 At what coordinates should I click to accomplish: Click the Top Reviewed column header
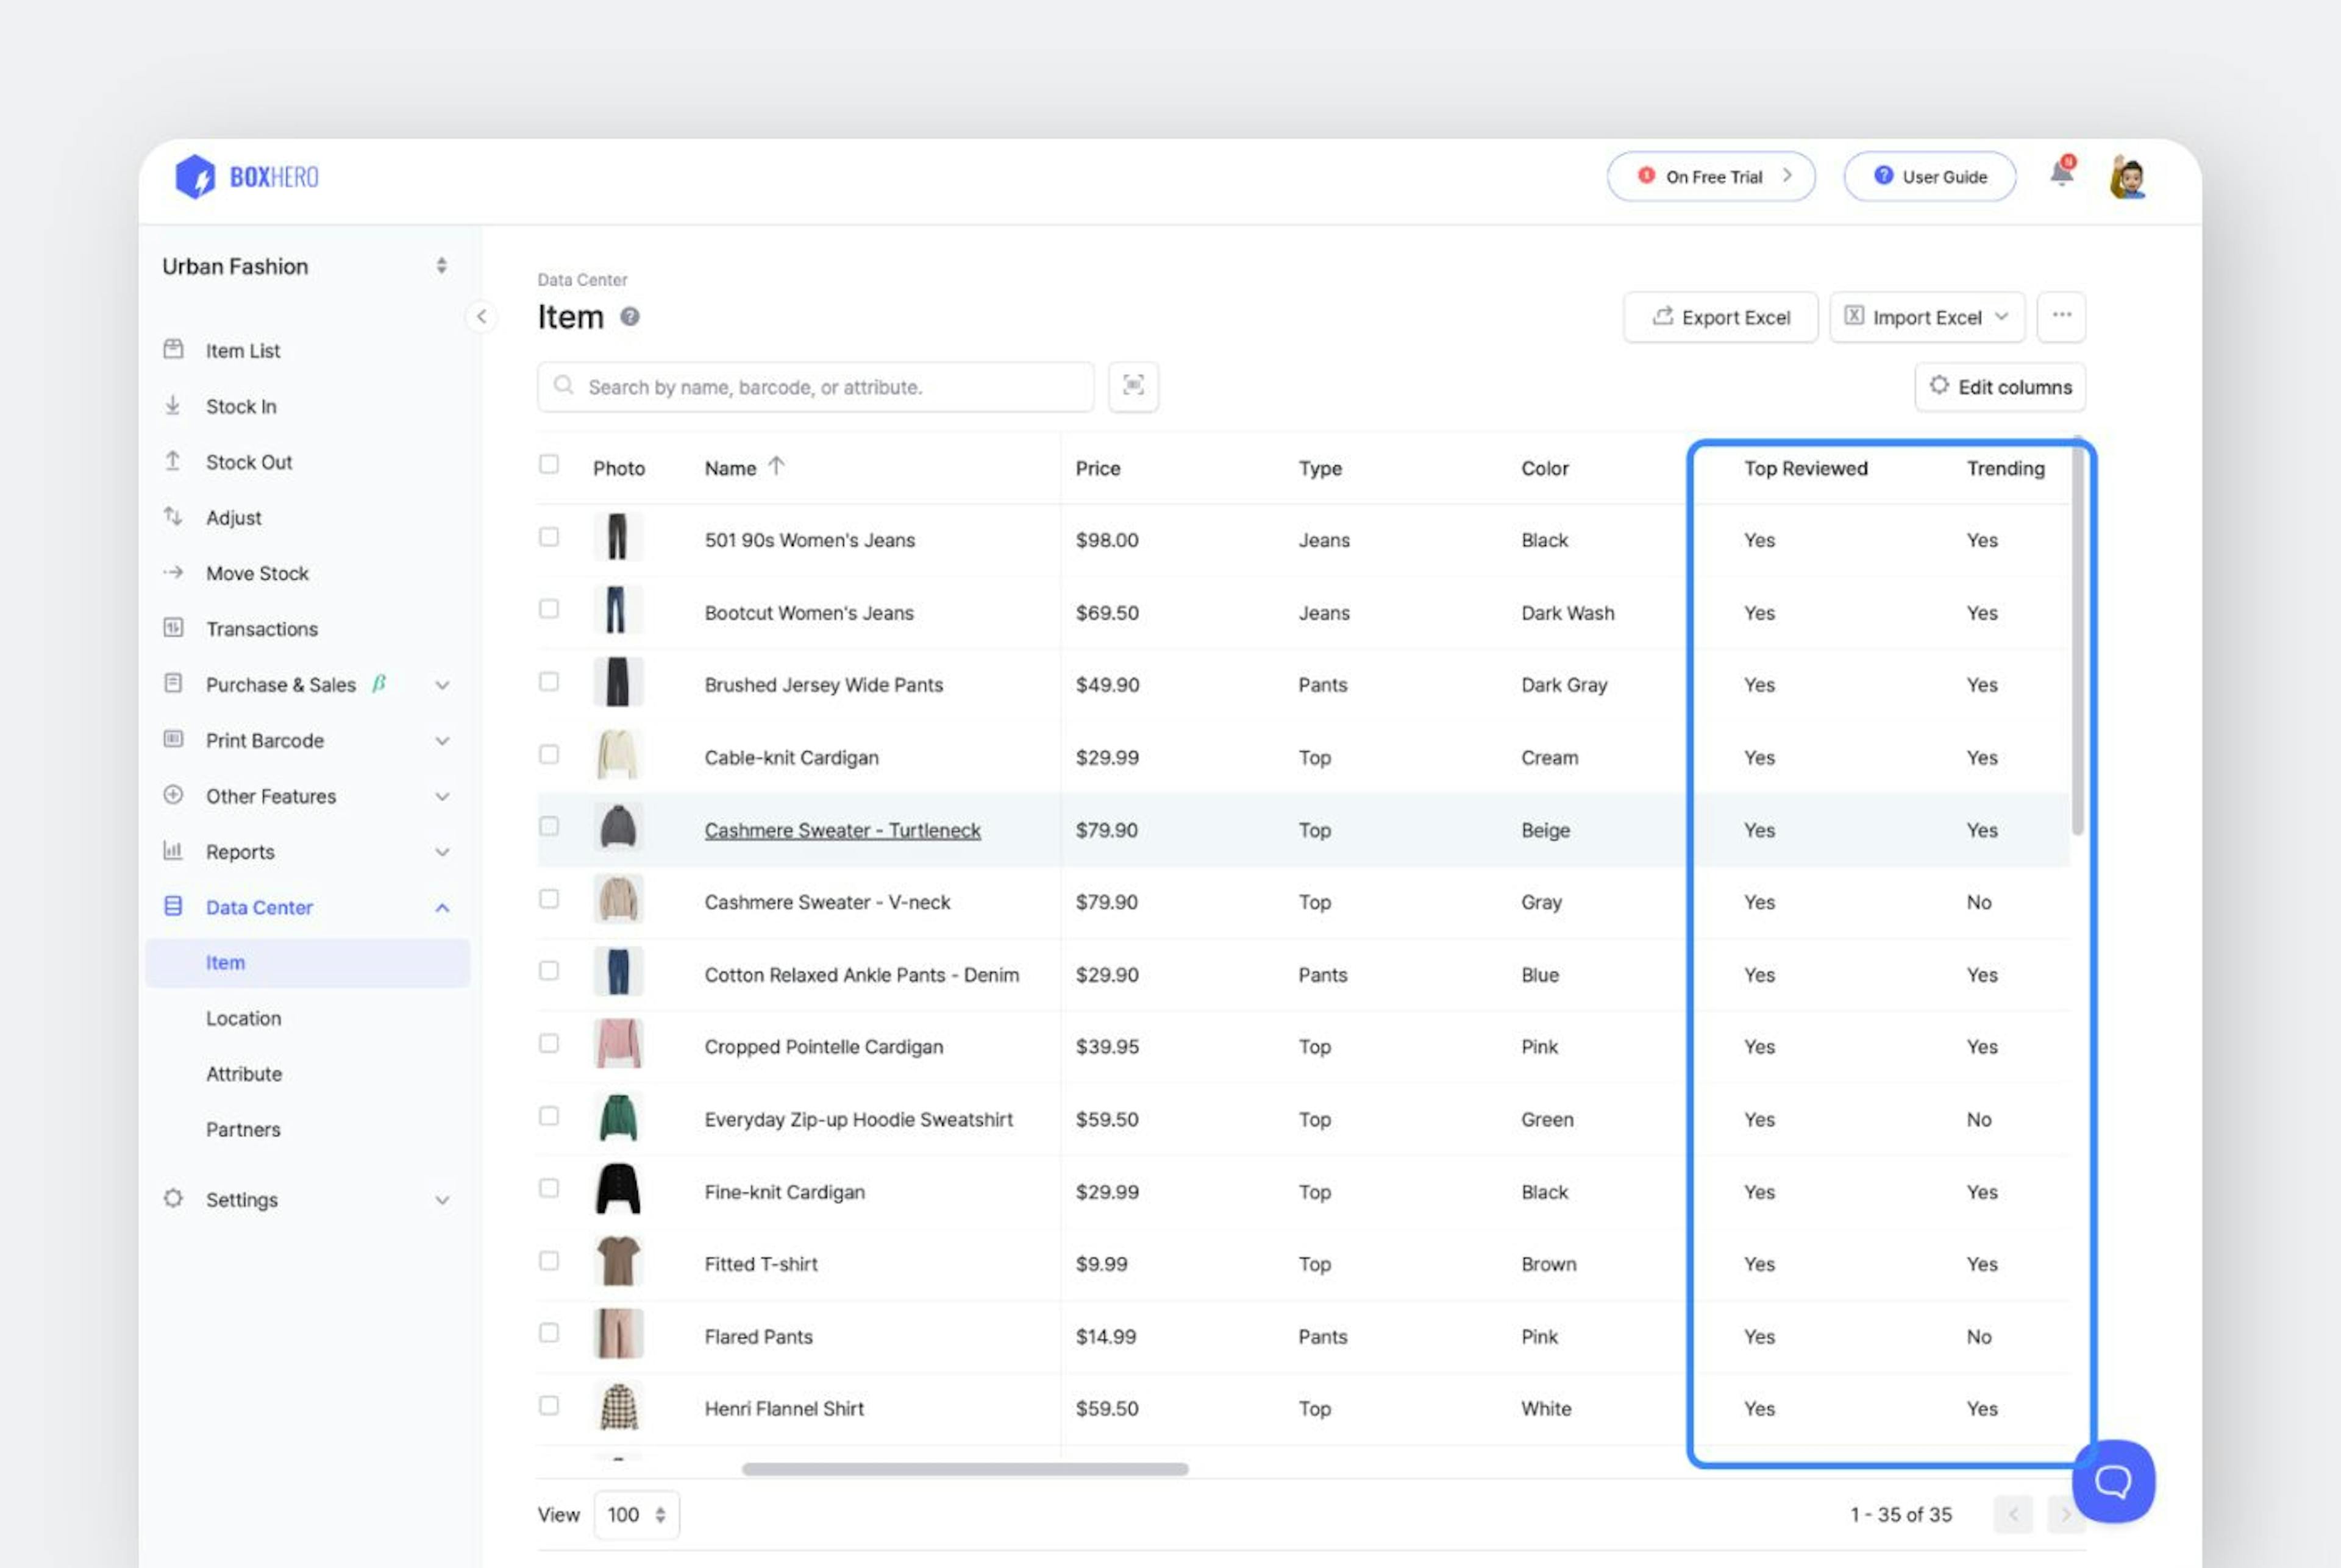[1806, 468]
